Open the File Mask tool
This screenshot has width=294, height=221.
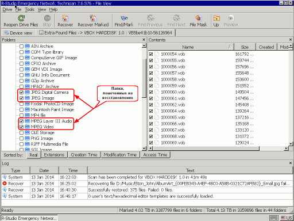[x=199, y=18]
